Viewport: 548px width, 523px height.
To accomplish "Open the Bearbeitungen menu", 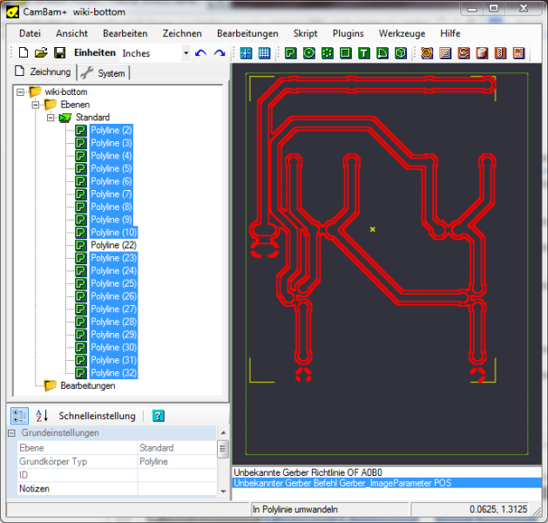I will (x=247, y=33).
